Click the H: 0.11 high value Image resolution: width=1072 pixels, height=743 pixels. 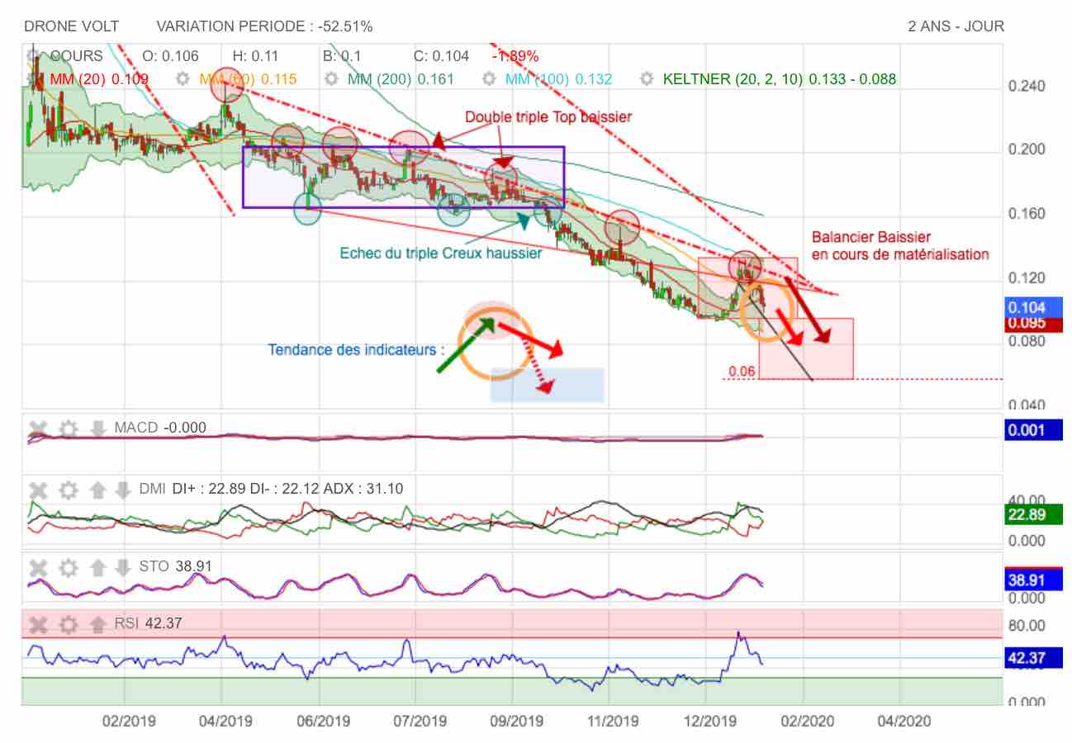click(x=255, y=56)
